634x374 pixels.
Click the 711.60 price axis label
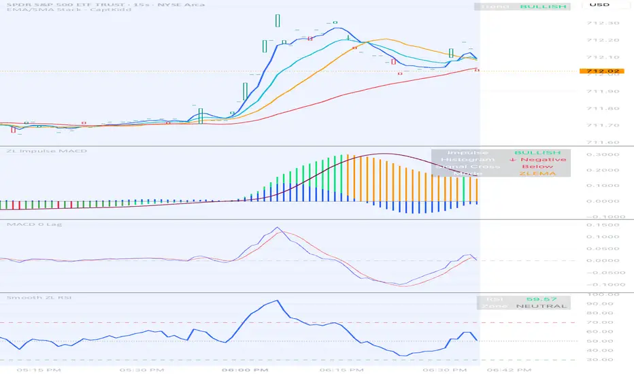[x=603, y=142]
